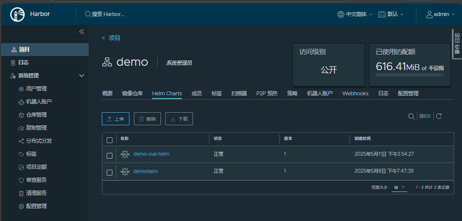462x221 pixels.
Task: Open the 策略 tab
Action: coord(292,93)
